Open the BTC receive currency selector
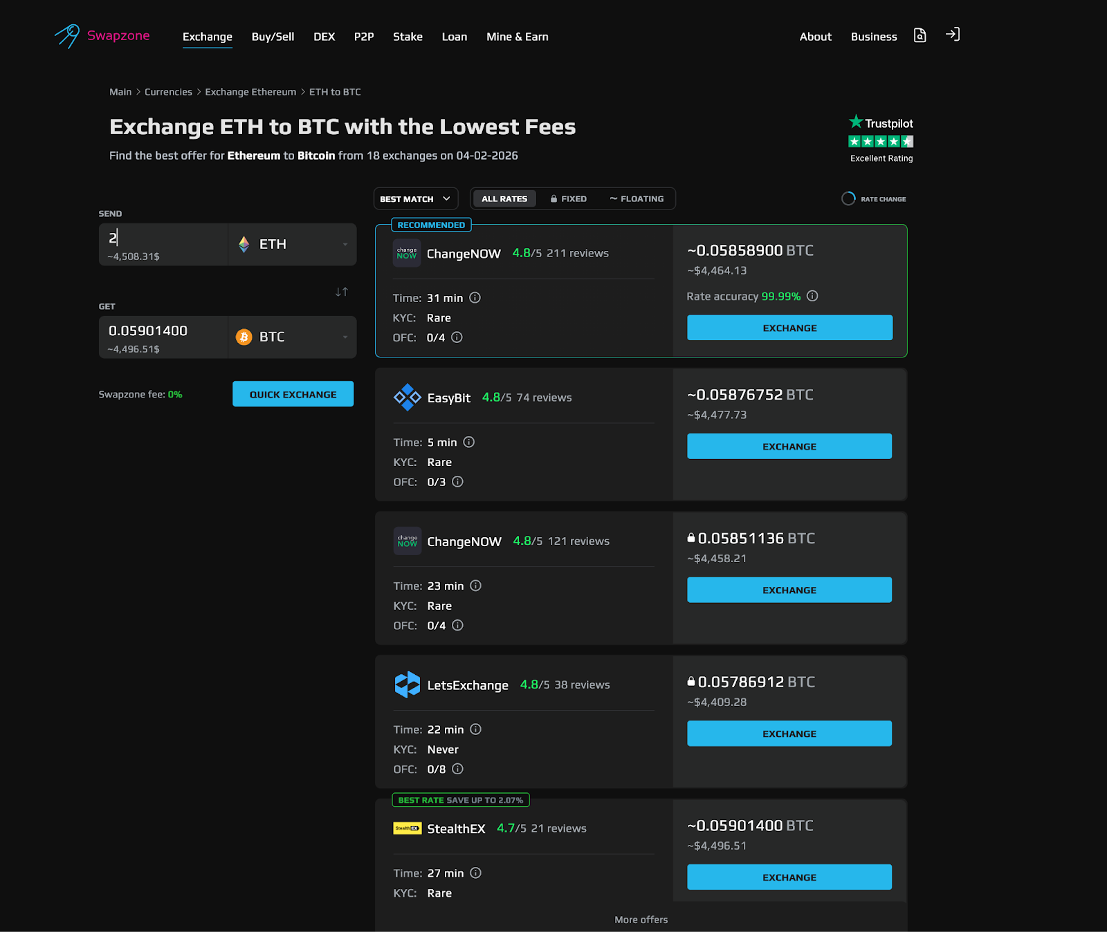 [292, 337]
